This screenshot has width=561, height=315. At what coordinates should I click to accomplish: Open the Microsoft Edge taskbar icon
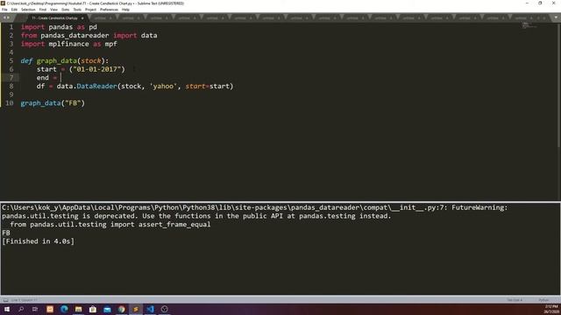click(x=64, y=309)
